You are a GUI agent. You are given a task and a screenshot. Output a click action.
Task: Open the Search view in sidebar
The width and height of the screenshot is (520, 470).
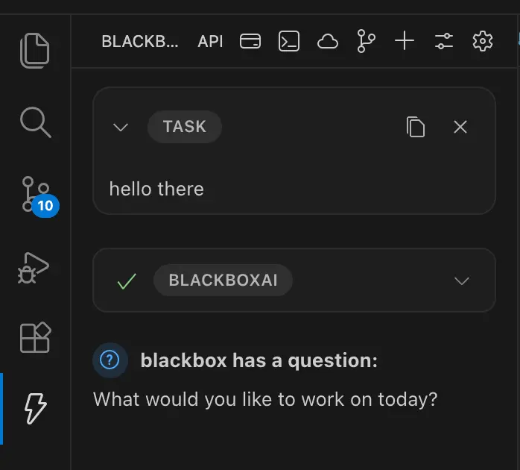pyautogui.click(x=36, y=122)
